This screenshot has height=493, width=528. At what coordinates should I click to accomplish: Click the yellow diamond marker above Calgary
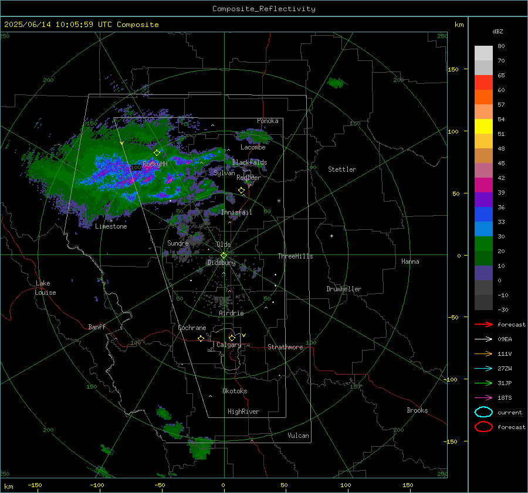tap(232, 338)
